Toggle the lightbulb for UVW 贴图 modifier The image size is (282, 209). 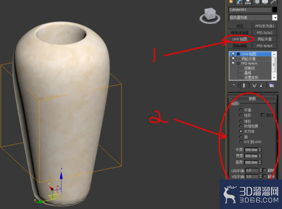click(x=233, y=54)
